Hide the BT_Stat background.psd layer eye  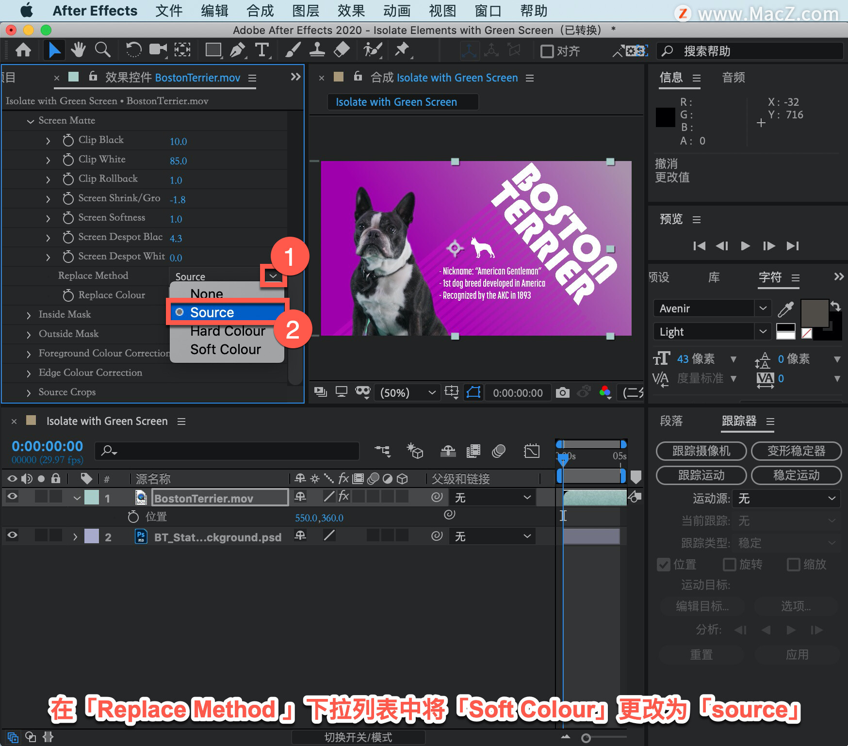[12, 535]
